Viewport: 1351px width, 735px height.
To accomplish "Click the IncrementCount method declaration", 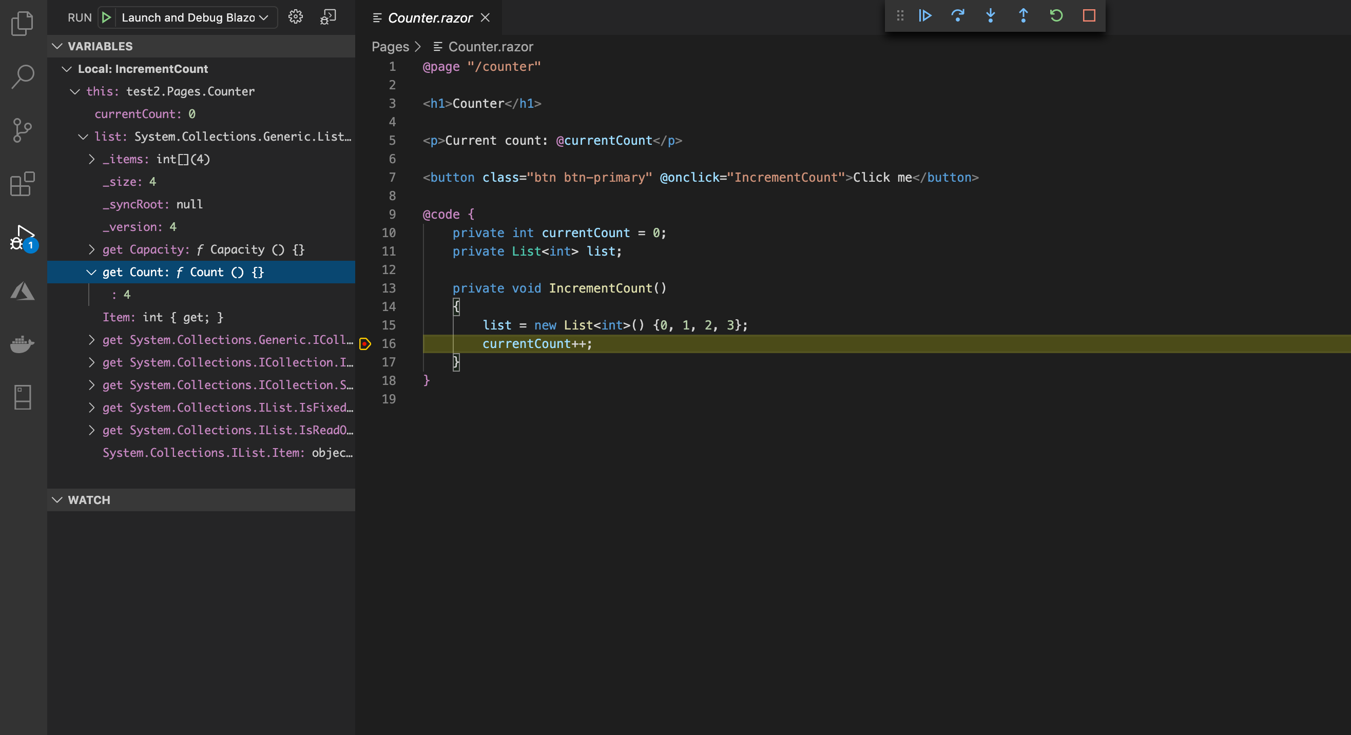I will click(559, 288).
